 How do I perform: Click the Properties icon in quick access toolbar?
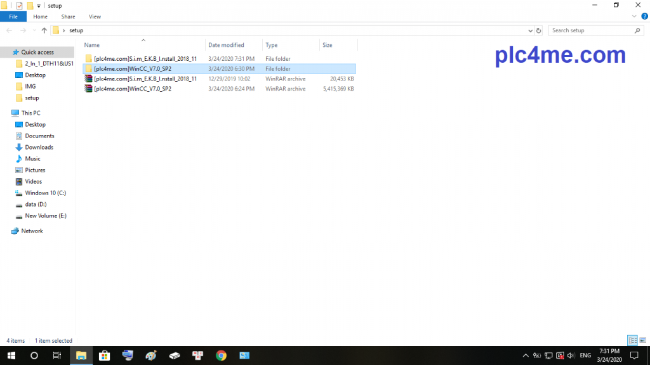tap(19, 6)
